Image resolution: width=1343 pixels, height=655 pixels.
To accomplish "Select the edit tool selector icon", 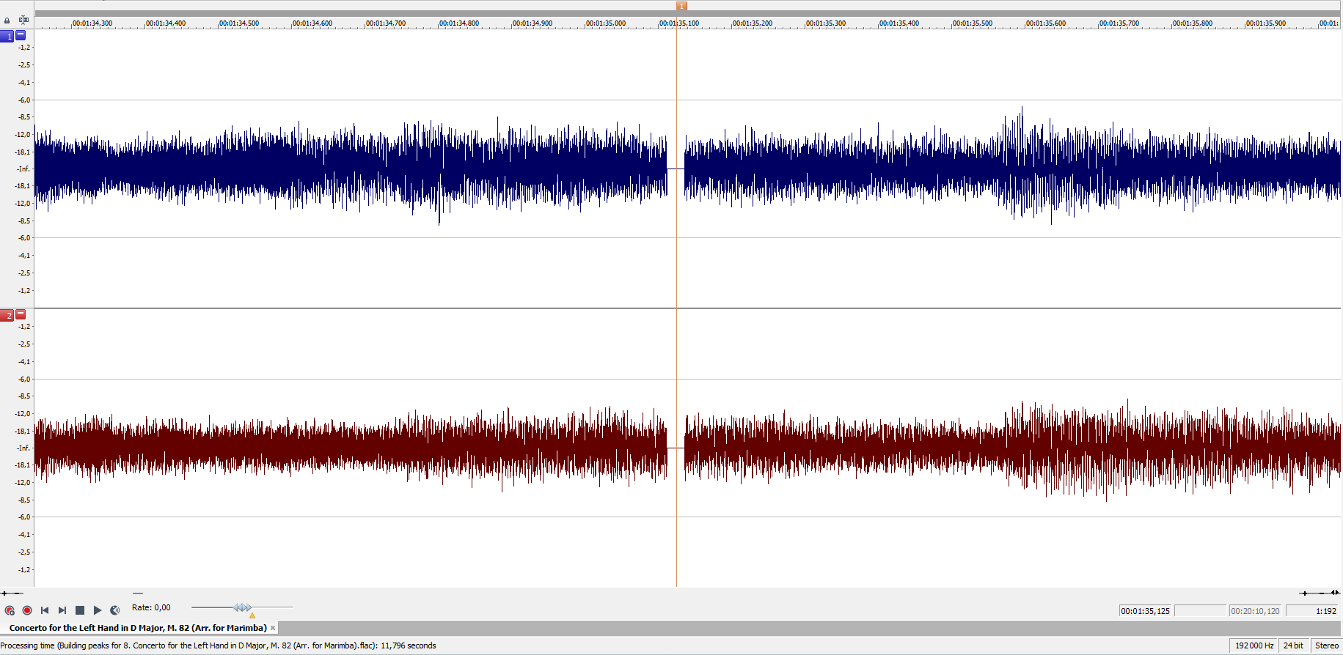I will click(23, 21).
